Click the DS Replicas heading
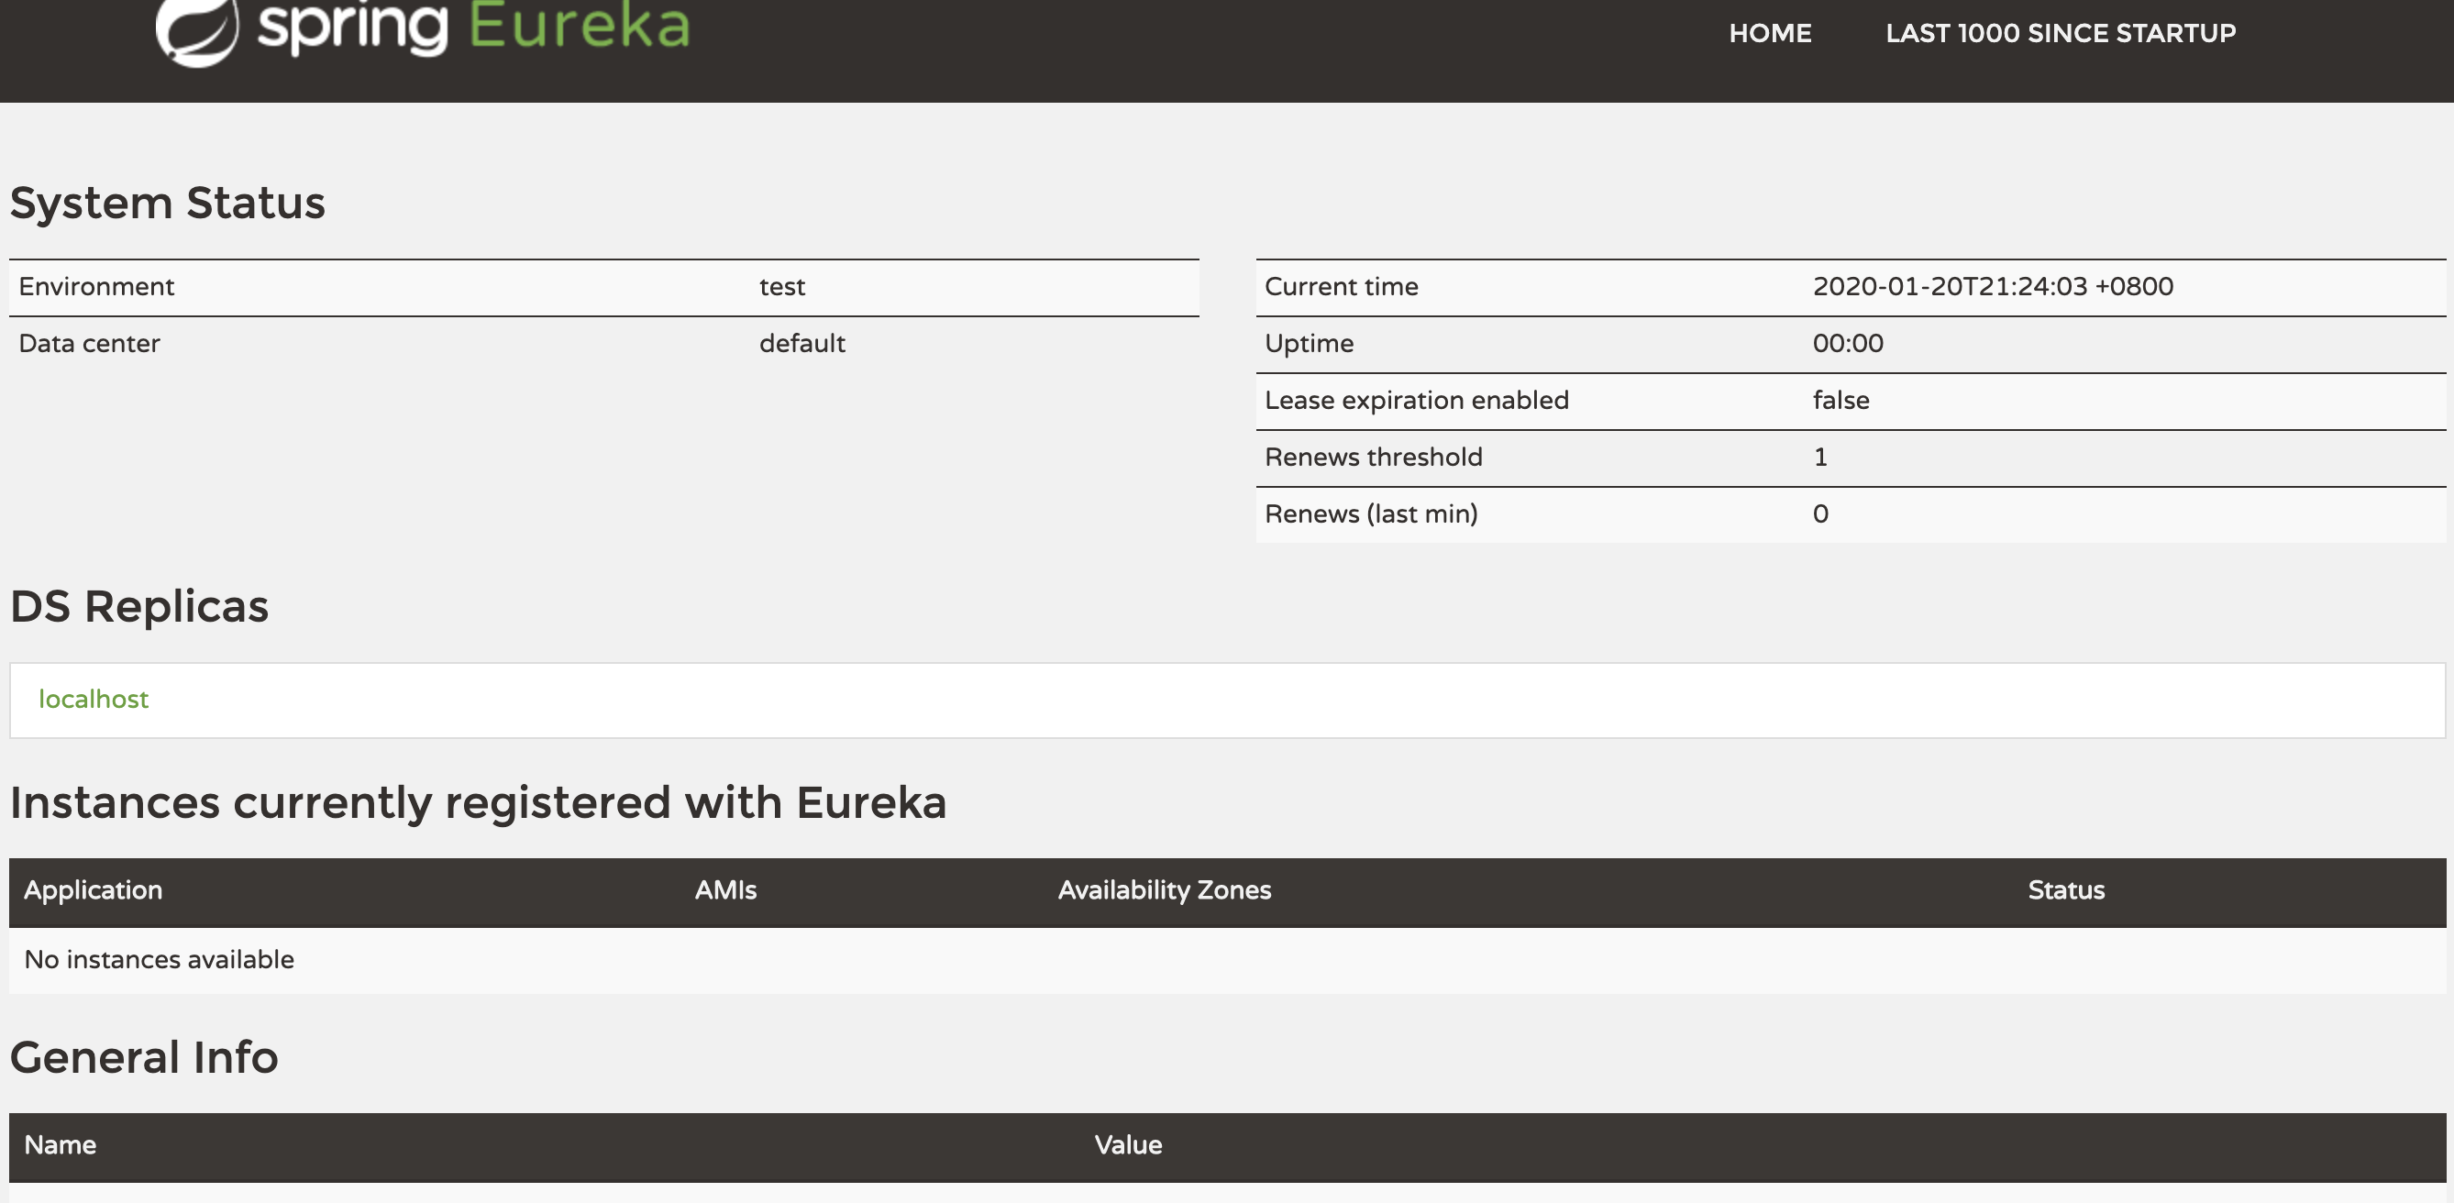Image resolution: width=2454 pixels, height=1203 pixels. pyautogui.click(x=139, y=606)
